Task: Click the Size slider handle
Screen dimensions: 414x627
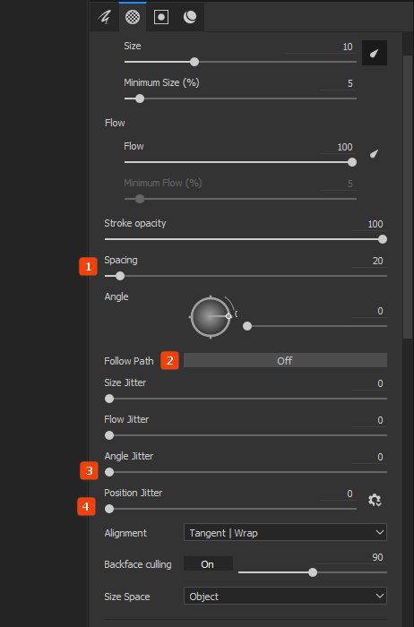Action: 194,62
